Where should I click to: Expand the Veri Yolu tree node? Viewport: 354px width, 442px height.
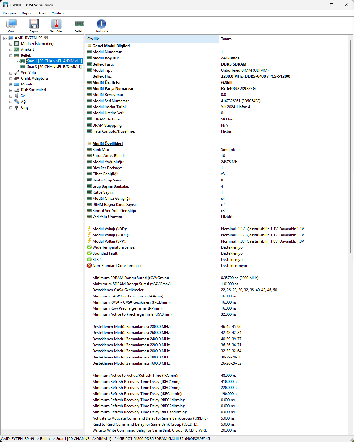click(x=11, y=73)
